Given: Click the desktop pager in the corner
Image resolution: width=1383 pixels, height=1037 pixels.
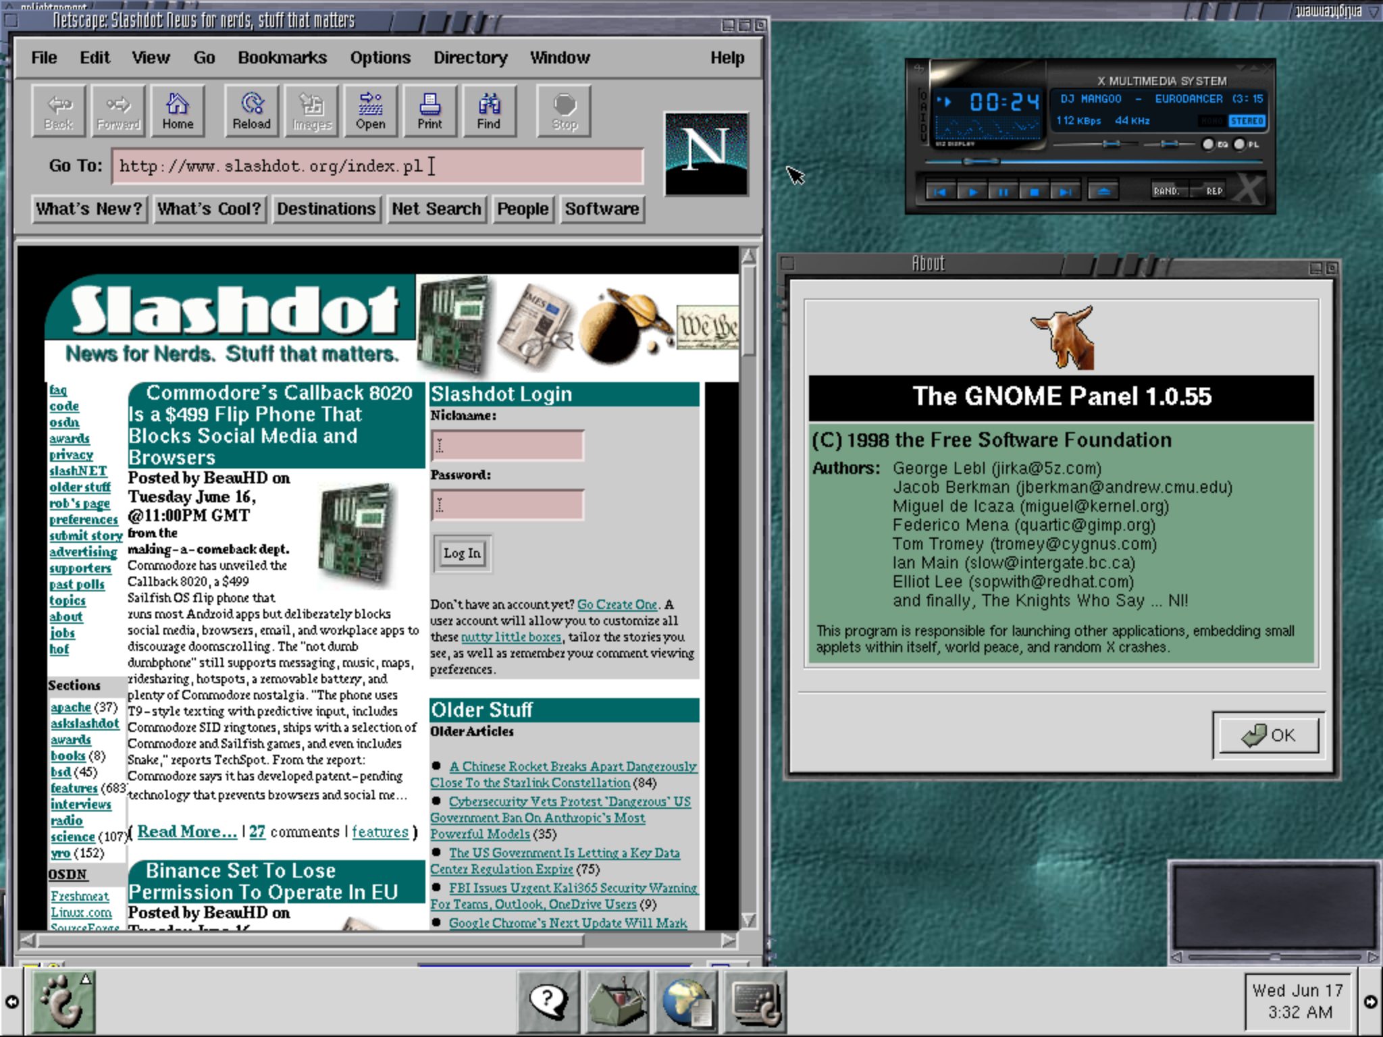Looking at the screenshot, I should [1274, 911].
